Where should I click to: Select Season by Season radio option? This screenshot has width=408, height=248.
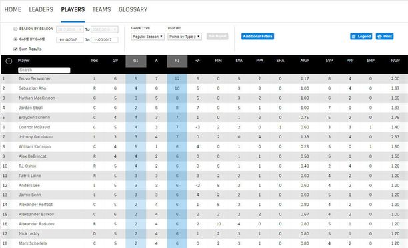click(15, 29)
